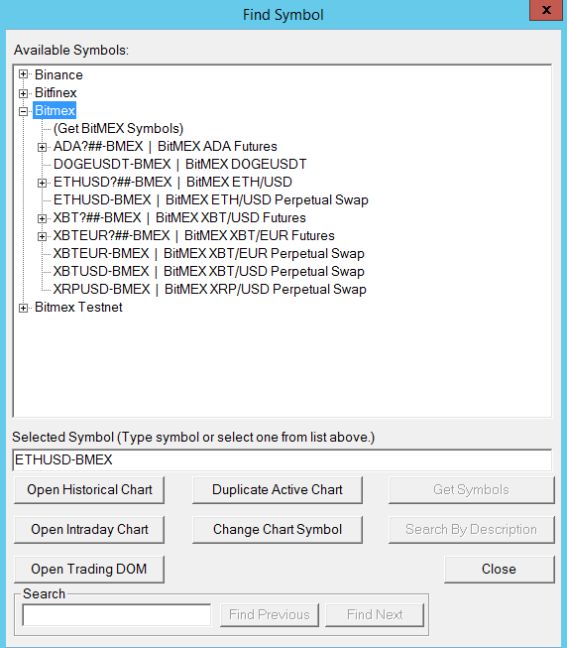Click the Get Symbols button
Image resolution: width=567 pixels, height=648 pixels.
pos(472,489)
